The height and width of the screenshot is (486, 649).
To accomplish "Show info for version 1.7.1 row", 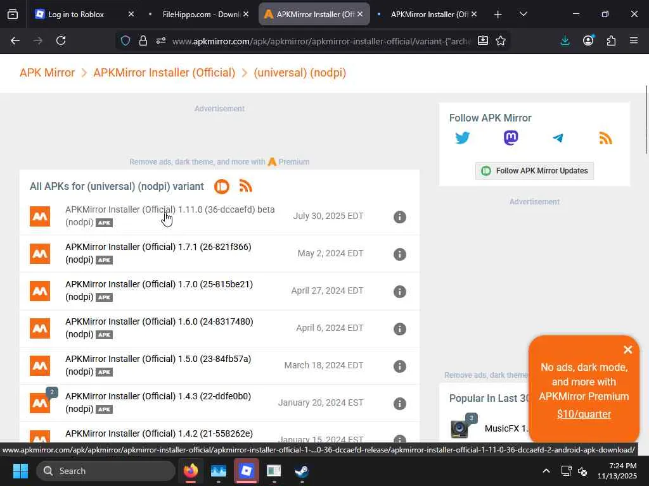I will [x=399, y=254].
